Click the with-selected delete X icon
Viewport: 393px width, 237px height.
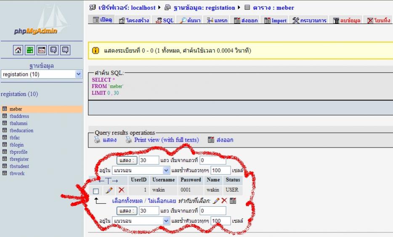(224, 200)
